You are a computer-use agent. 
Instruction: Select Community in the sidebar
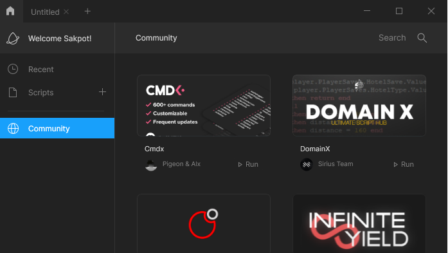(x=57, y=128)
